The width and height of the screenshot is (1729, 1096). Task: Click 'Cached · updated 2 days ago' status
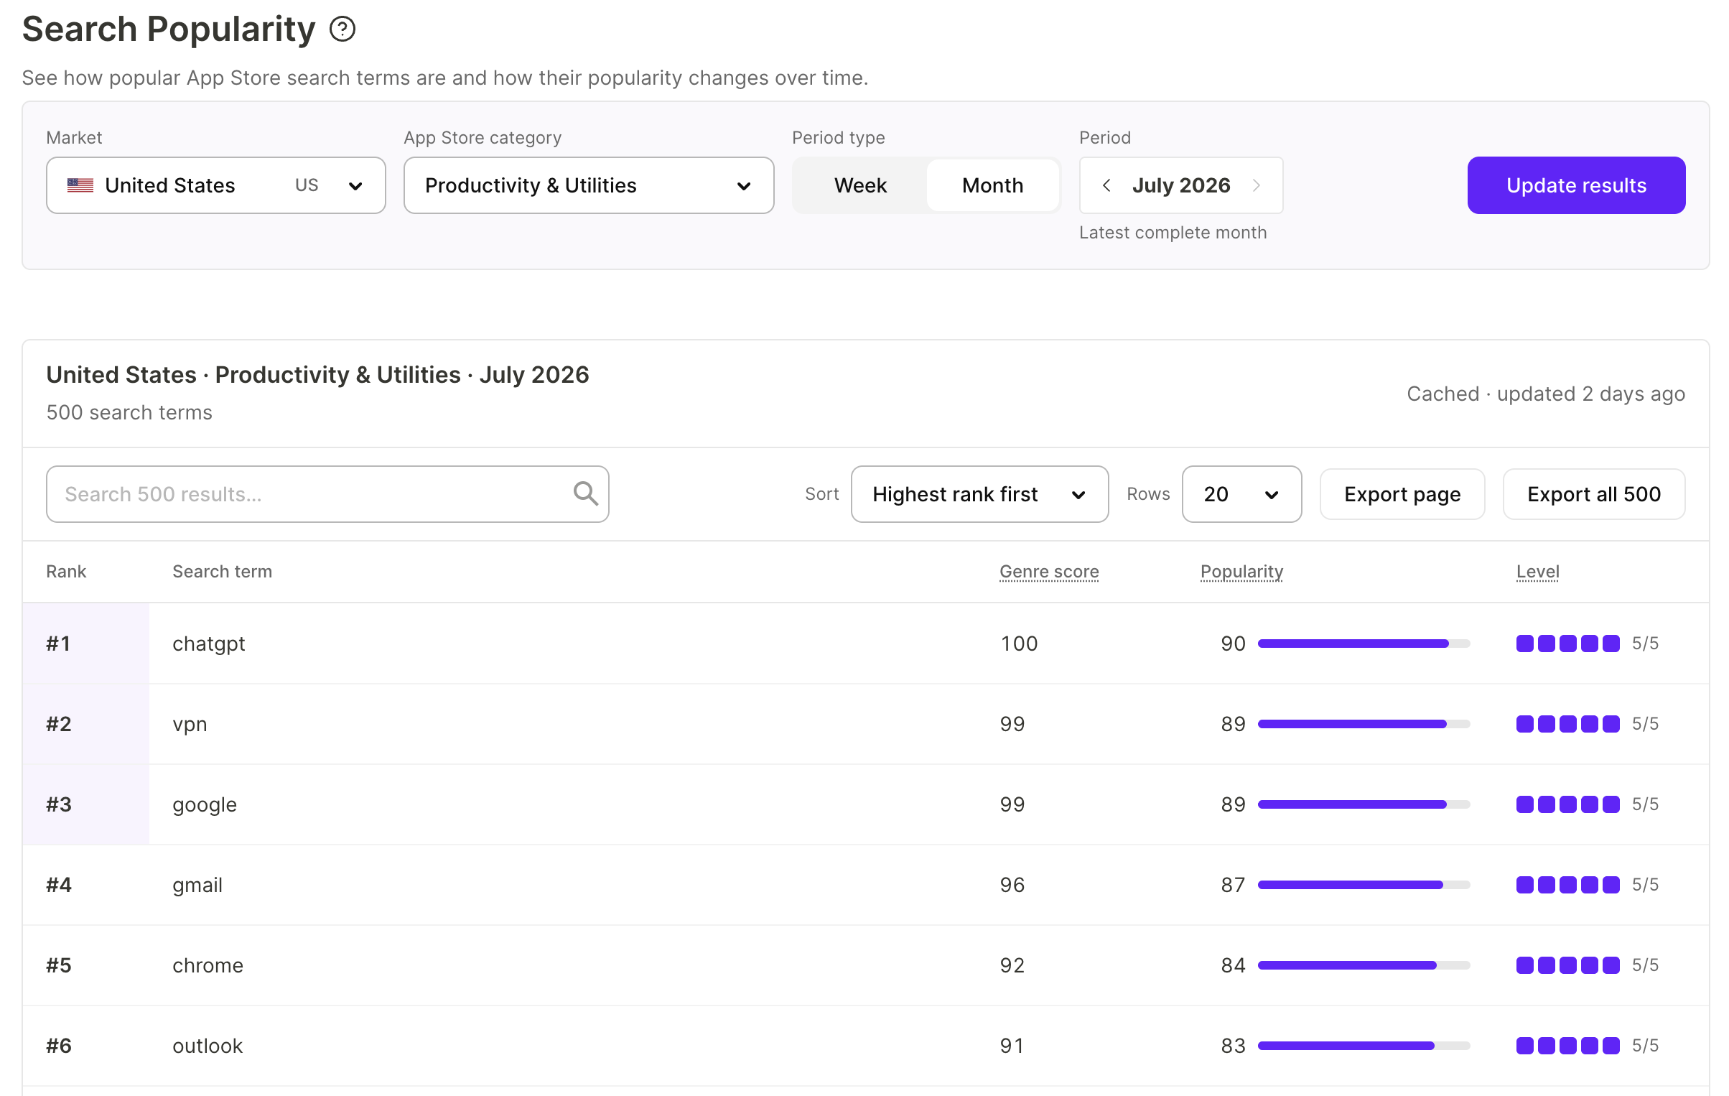click(1546, 394)
